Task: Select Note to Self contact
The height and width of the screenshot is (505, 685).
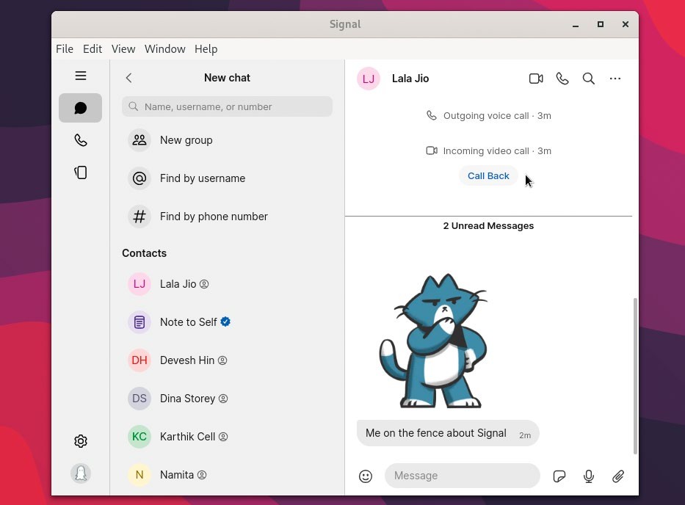Action: (x=227, y=322)
